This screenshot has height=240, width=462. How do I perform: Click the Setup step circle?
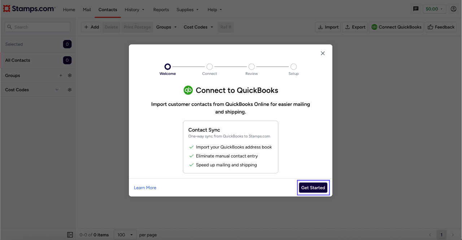(293, 66)
